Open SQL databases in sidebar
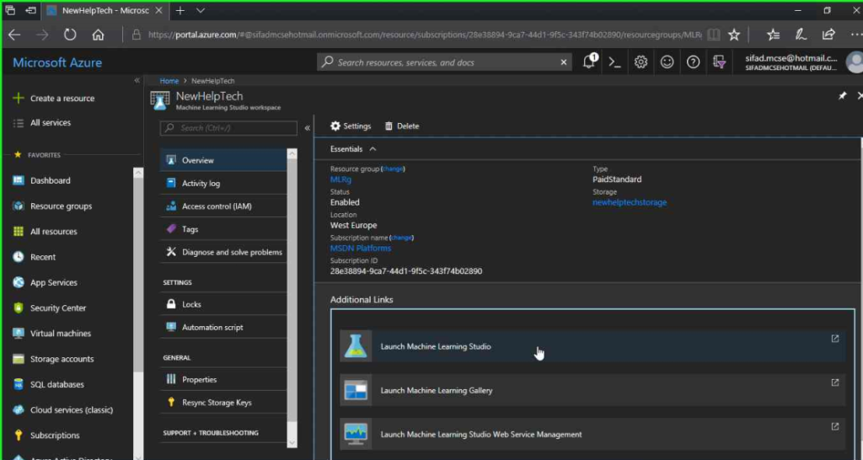This screenshot has width=863, height=460. (x=49, y=385)
